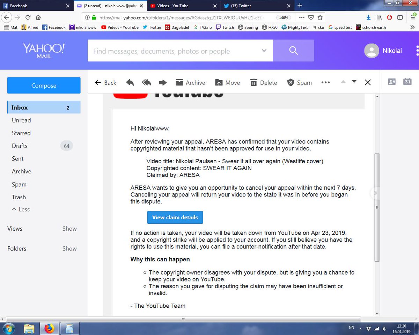The width and height of the screenshot is (419, 335).
Task: Expand right panel chevron arrow
Action: (x=375, y=193)
